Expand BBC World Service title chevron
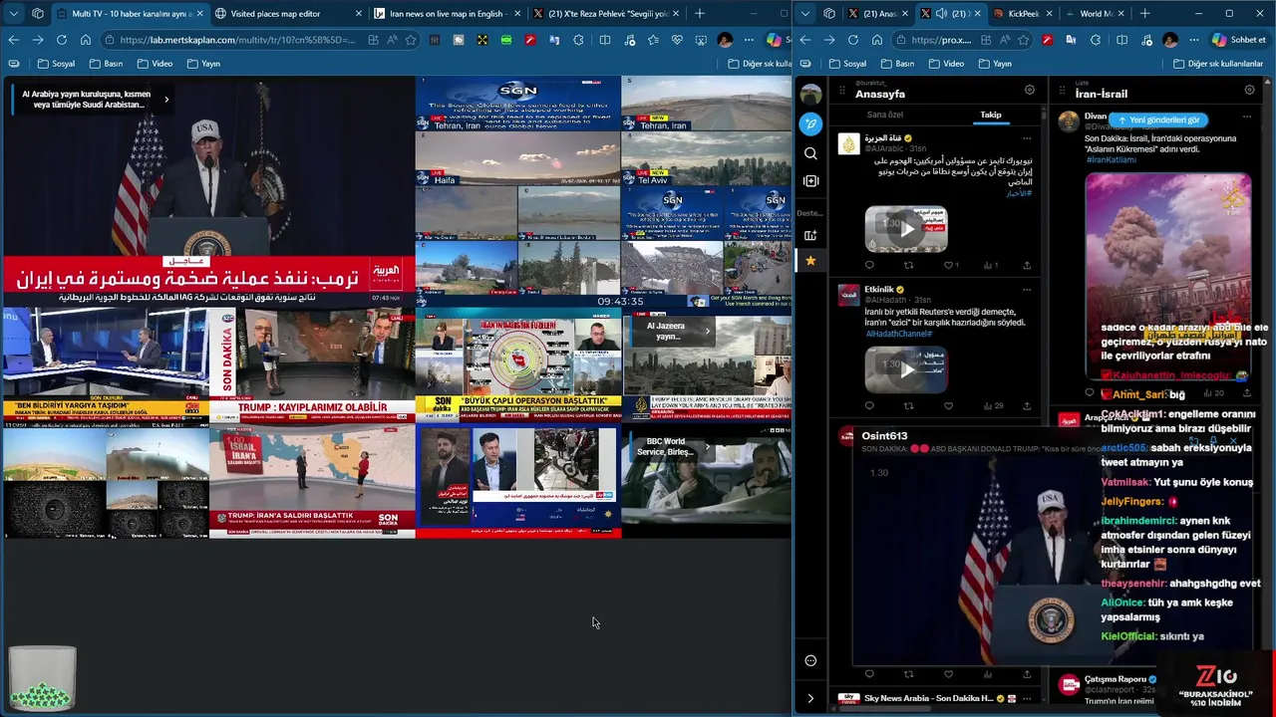The image size is (1276, 717). (x=707, y=446)
